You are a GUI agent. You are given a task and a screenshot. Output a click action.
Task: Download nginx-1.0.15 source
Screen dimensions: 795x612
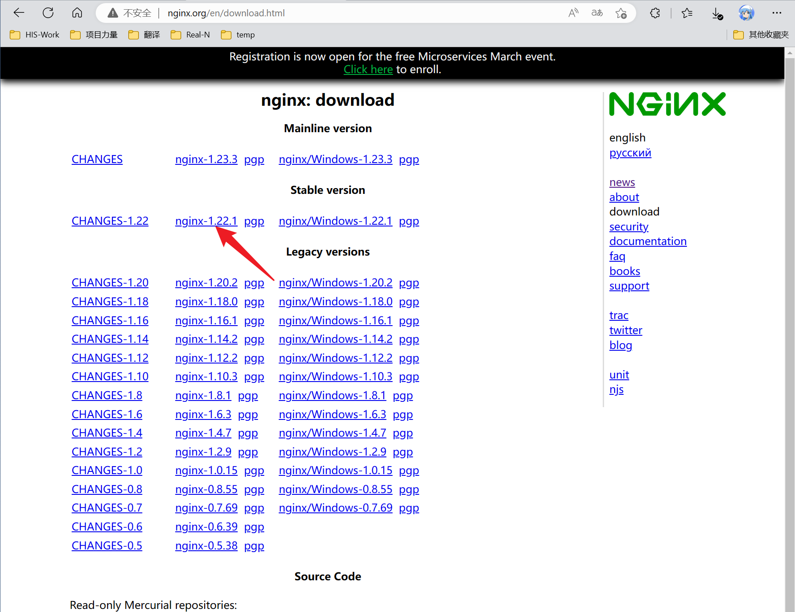click(206, 471)
